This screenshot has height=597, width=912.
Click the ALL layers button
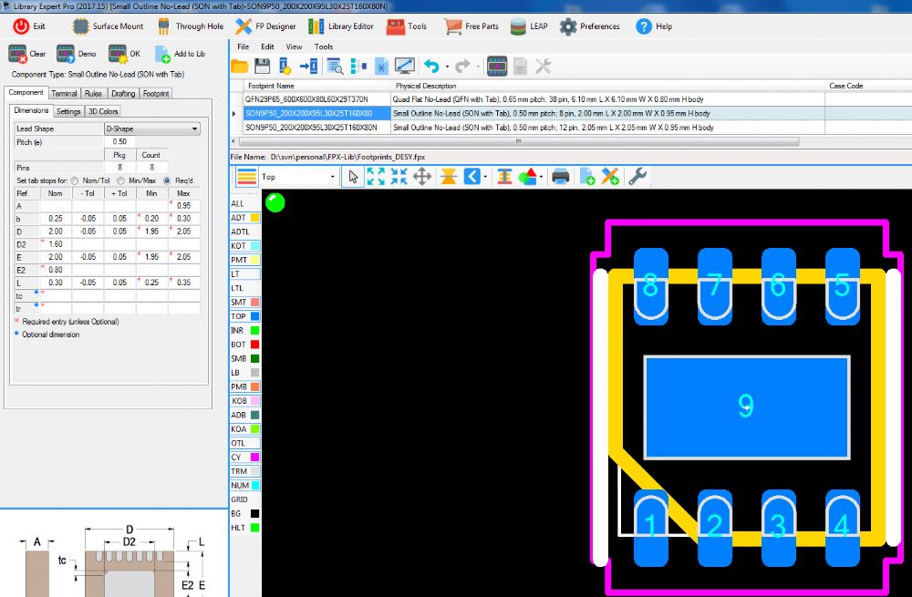pyautogui.click(x=238, y=203)
